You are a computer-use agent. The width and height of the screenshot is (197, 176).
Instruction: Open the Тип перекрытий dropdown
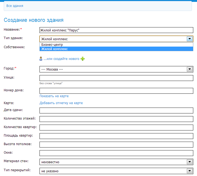point(116,171)
